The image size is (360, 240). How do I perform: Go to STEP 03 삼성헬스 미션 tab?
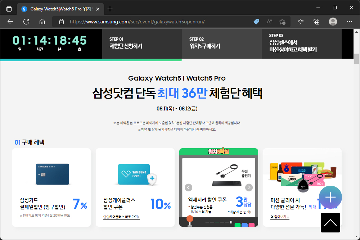click(x=302, y=44)
